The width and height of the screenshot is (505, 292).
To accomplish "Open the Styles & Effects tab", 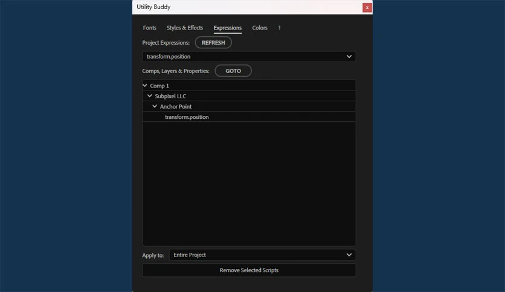I will [x=185, y=28].
